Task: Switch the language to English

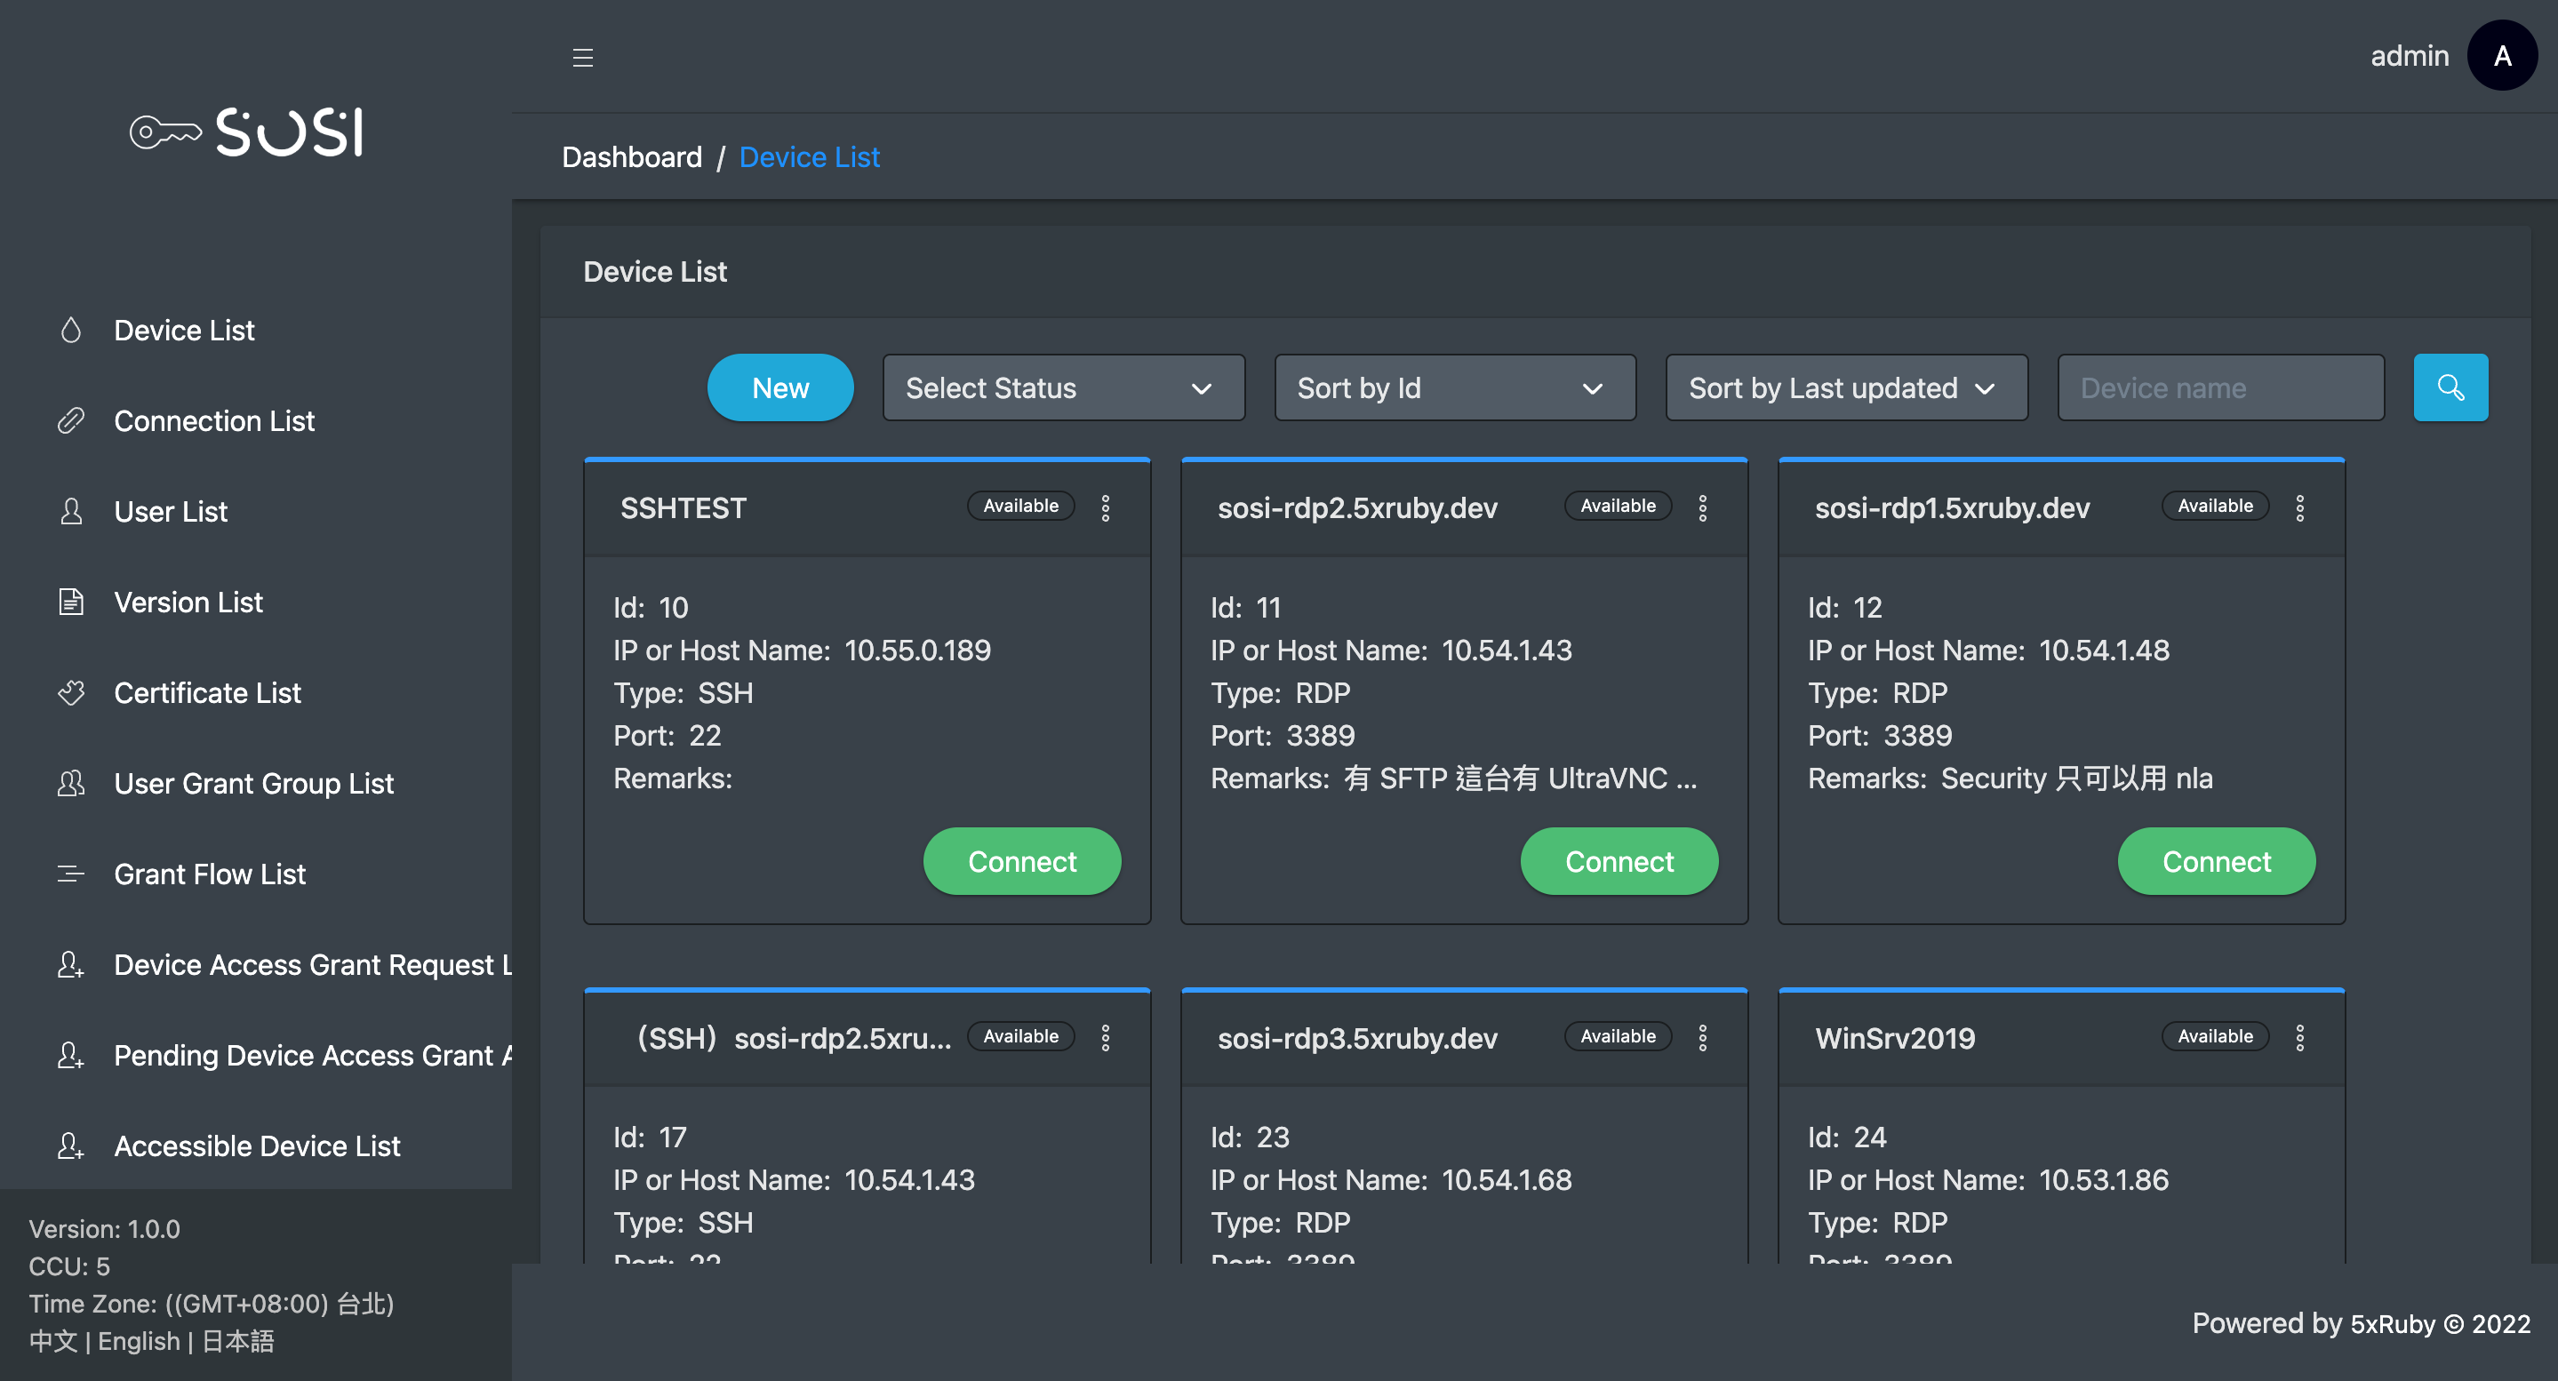Action: pos(139,1340)
